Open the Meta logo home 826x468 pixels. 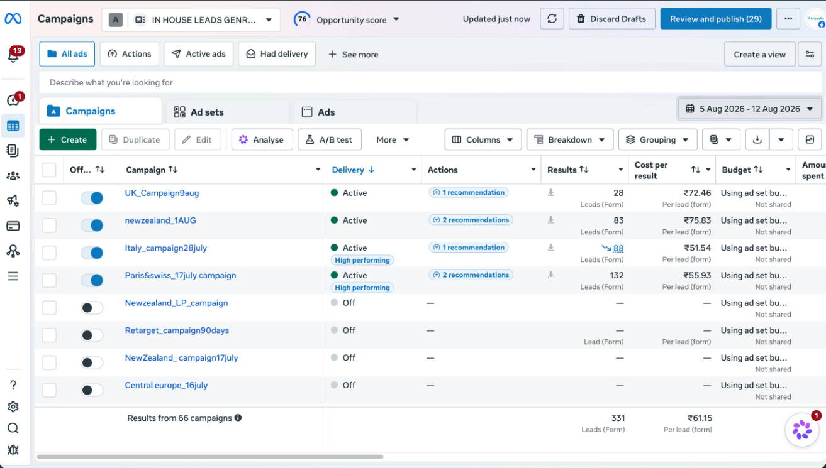tap(13, 19)
